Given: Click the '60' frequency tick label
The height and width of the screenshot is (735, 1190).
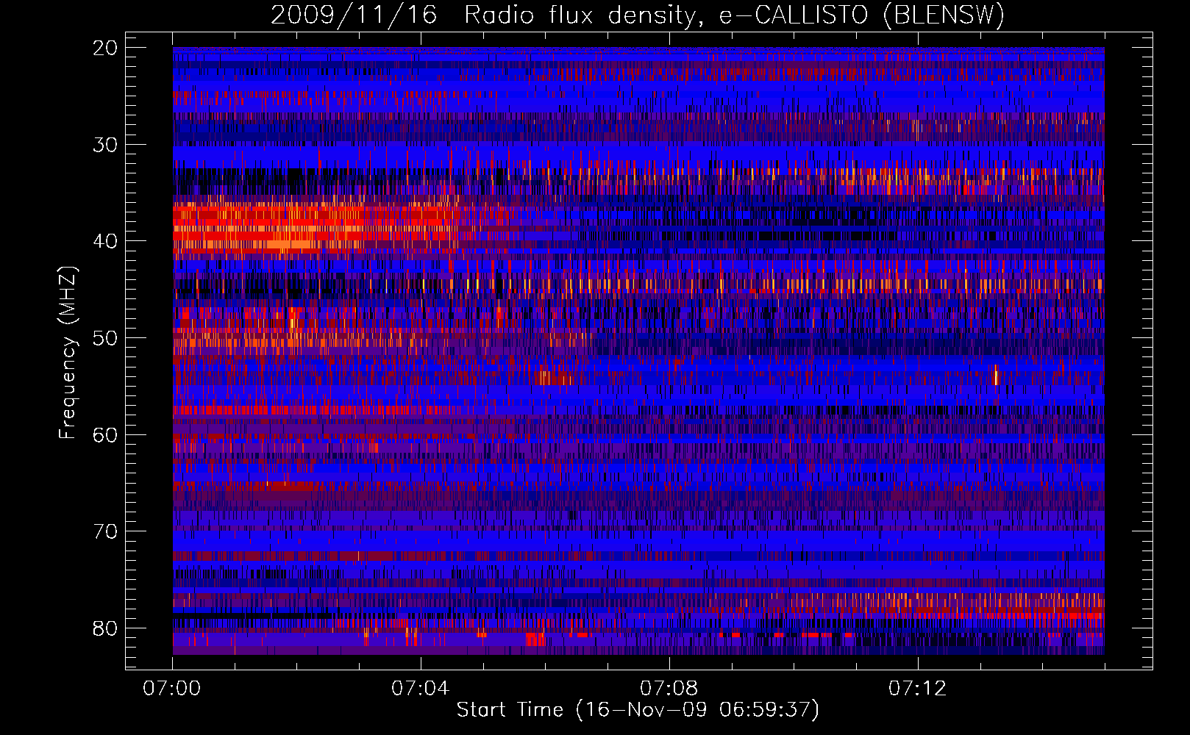Looking at the screenshot, I should tap(105, 435).
